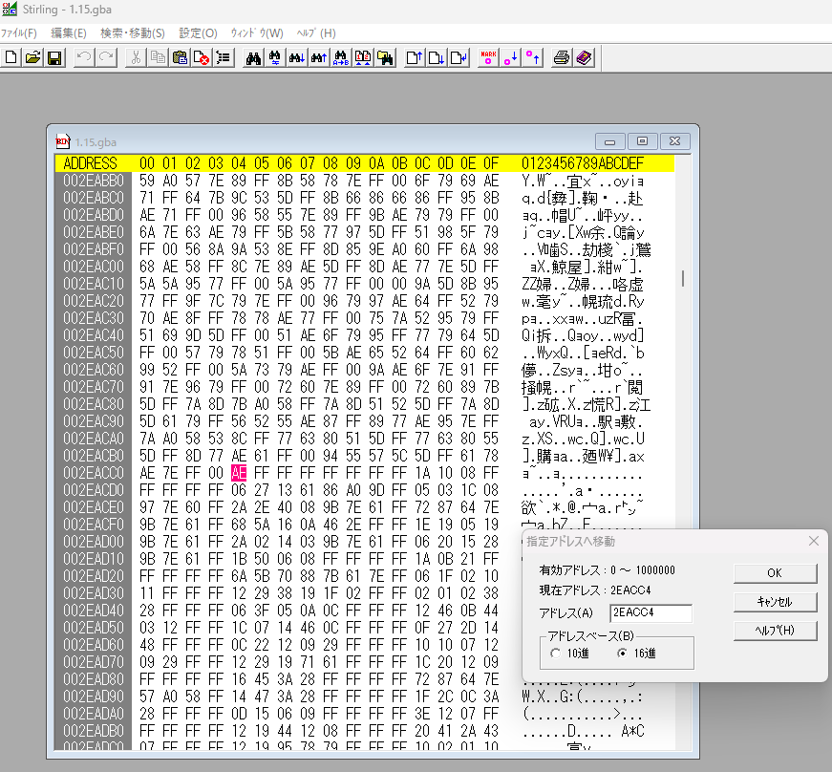Click the Replace A→B binoculars icon
This screenshot has width=832, height=772.
click(341, 57)
